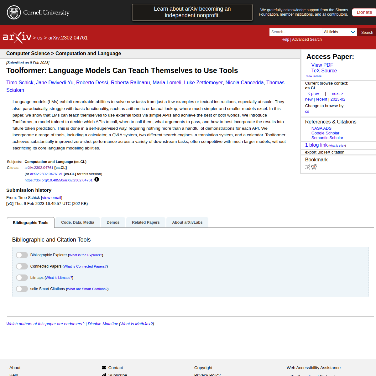The height and width of the screenshot is (376, 376).
Task: Enable scite Smart Citations toggle
Action: [22, 289]
